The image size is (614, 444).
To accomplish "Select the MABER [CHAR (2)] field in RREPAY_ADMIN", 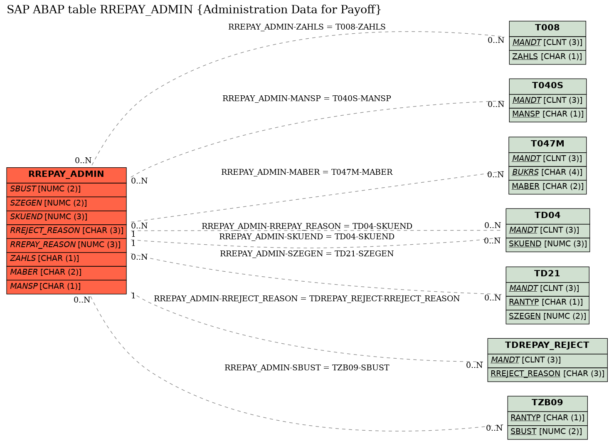I will 67,273.
